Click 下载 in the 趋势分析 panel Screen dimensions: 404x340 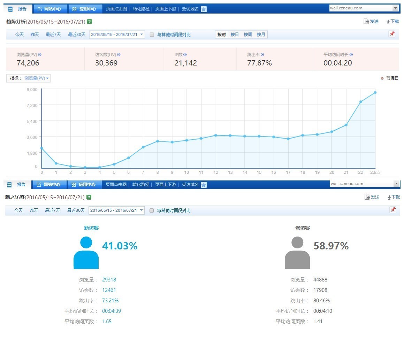click(x=392, y=22)
